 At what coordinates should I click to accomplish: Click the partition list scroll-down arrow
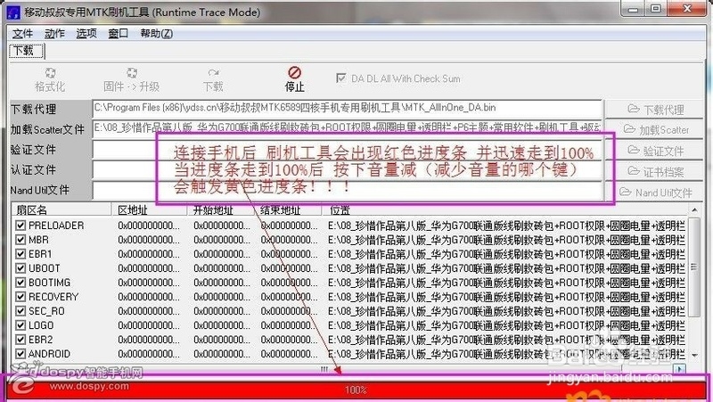(694, 355)
